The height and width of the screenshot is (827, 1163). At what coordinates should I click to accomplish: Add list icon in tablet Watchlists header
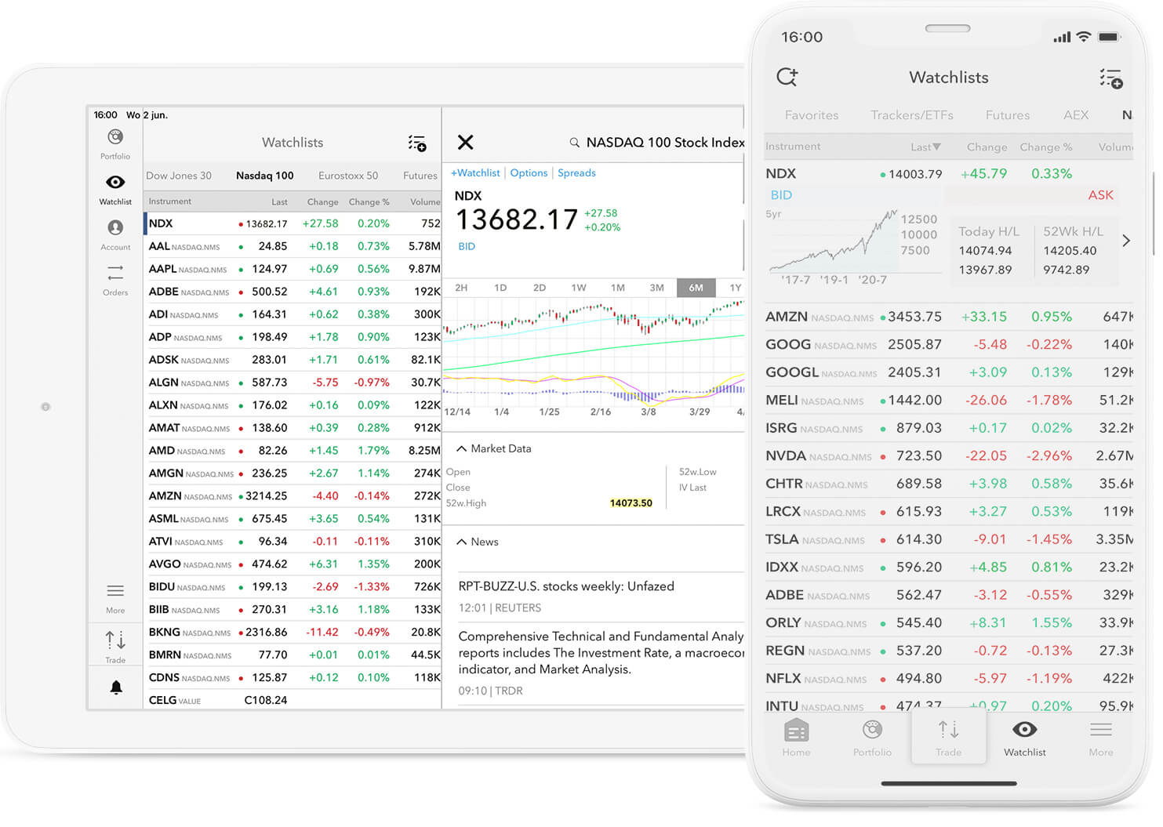(x=417, y=143)
